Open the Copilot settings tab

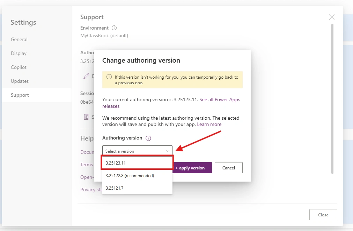pyautogui.click(x=37, y=67)
